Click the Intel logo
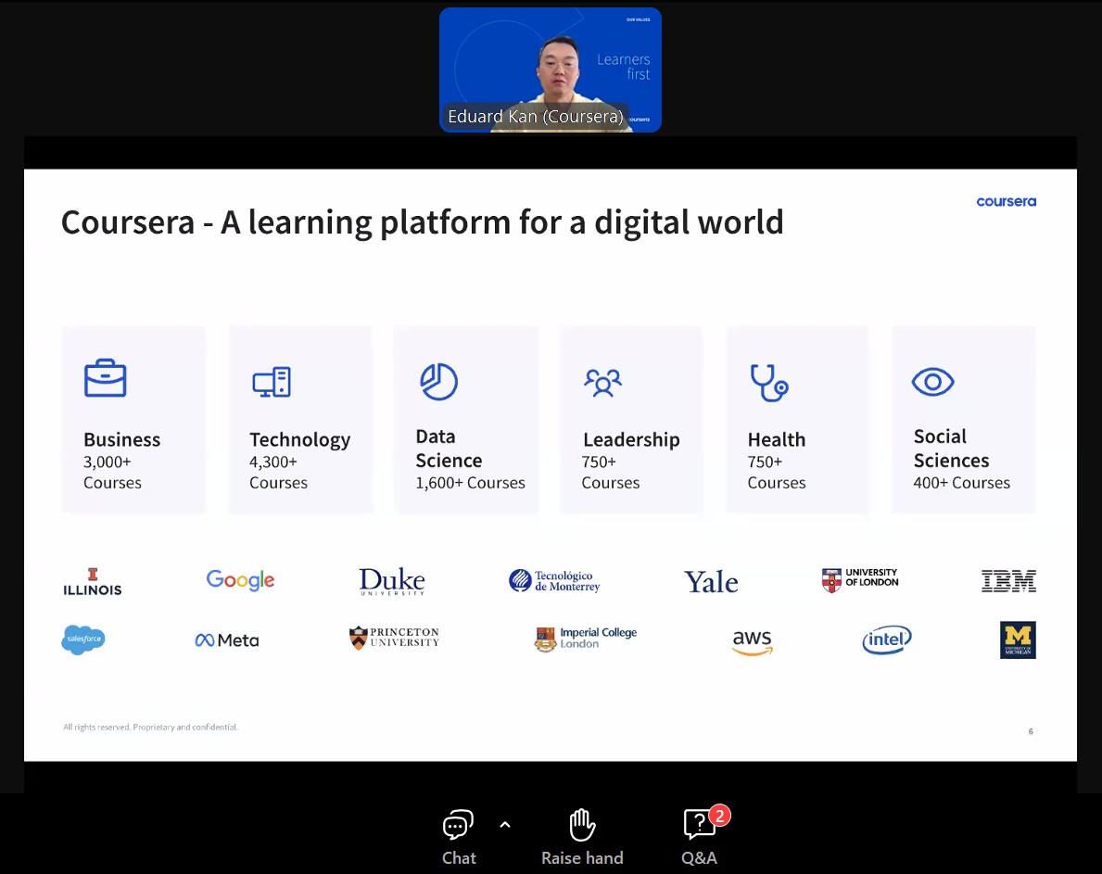This screenshot has height=874, width=1102. tap(887, 640)
